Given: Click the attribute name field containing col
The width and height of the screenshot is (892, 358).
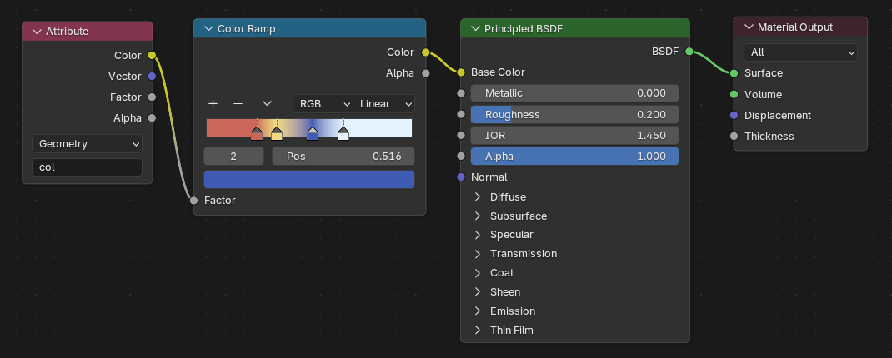Looking at the screenshot, I should coord(87,167).
